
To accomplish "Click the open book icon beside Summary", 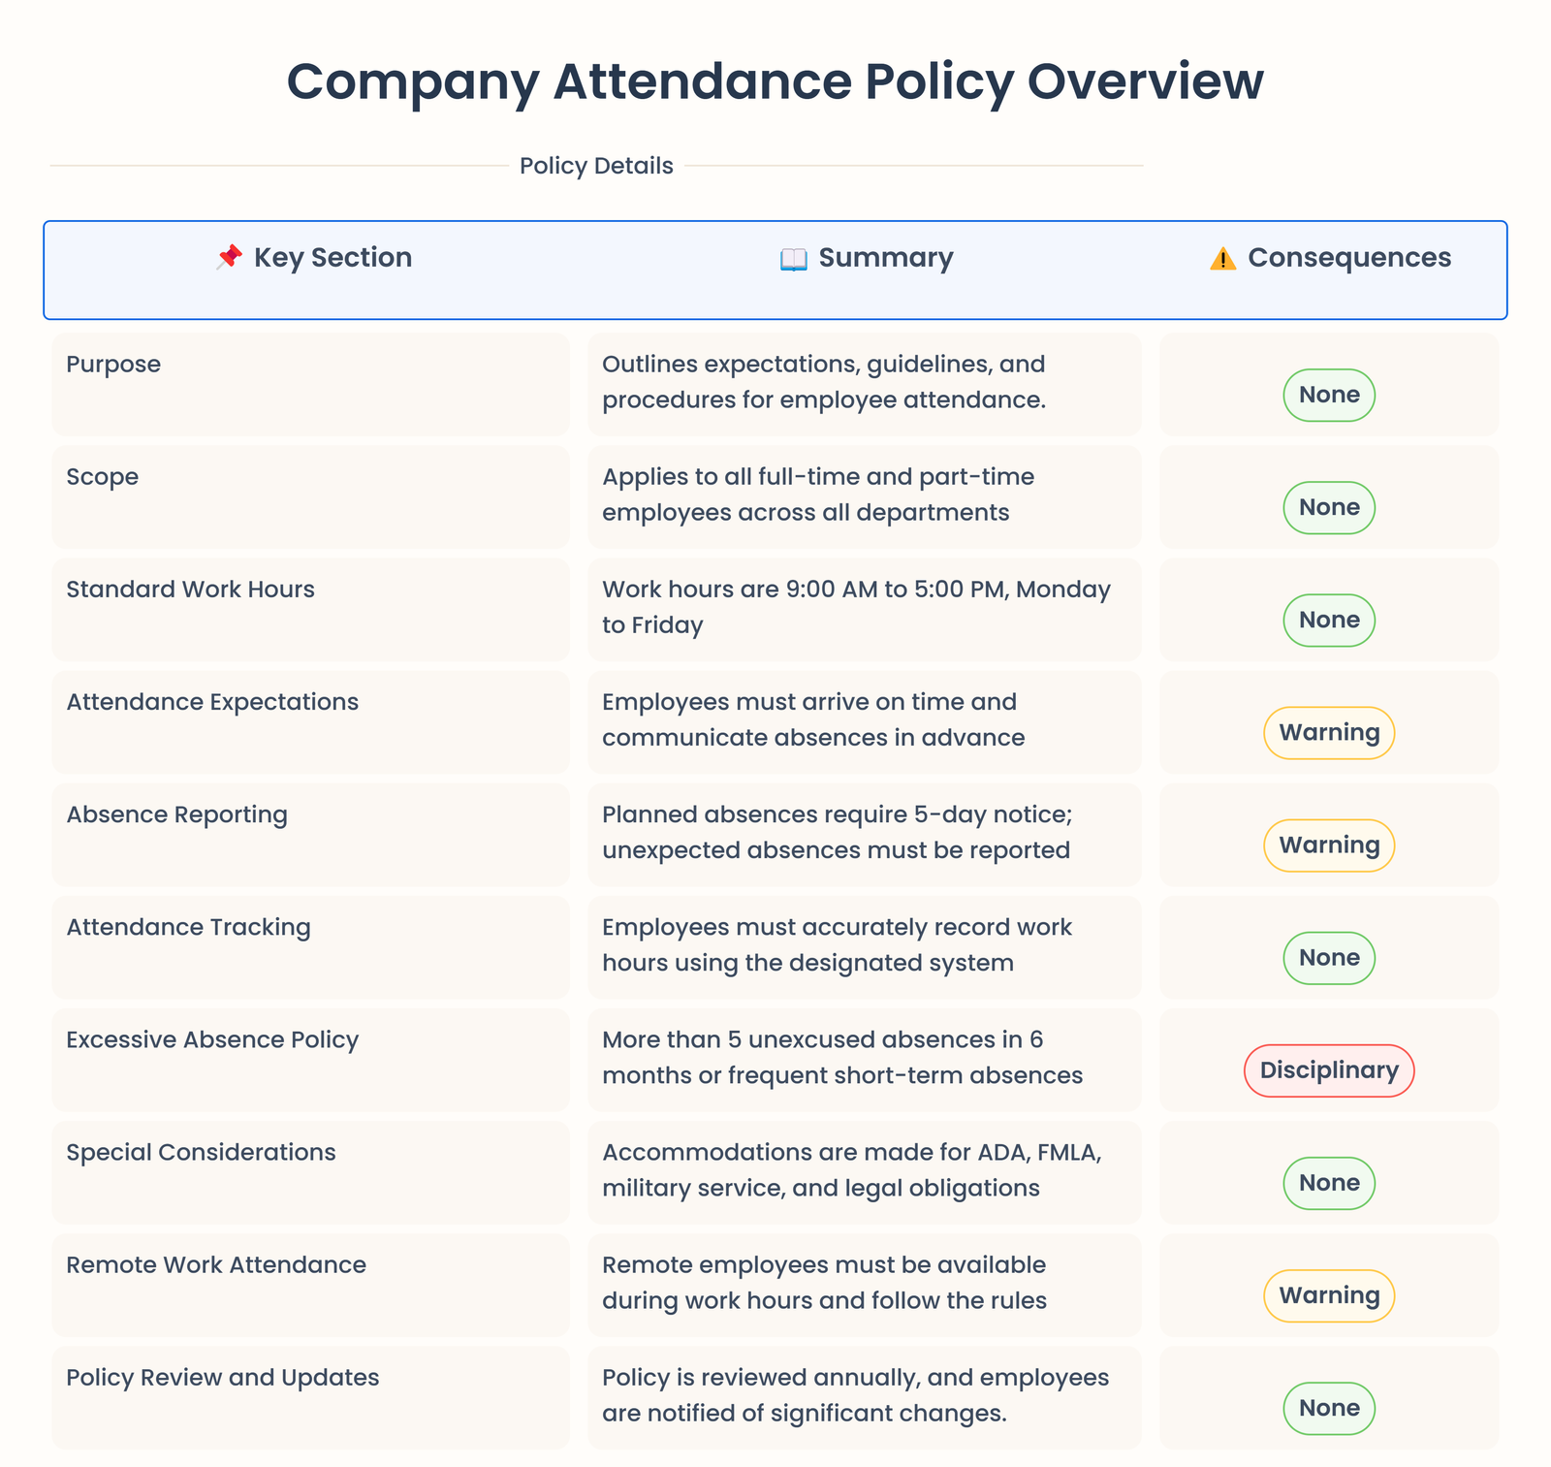I will (793, 259).
